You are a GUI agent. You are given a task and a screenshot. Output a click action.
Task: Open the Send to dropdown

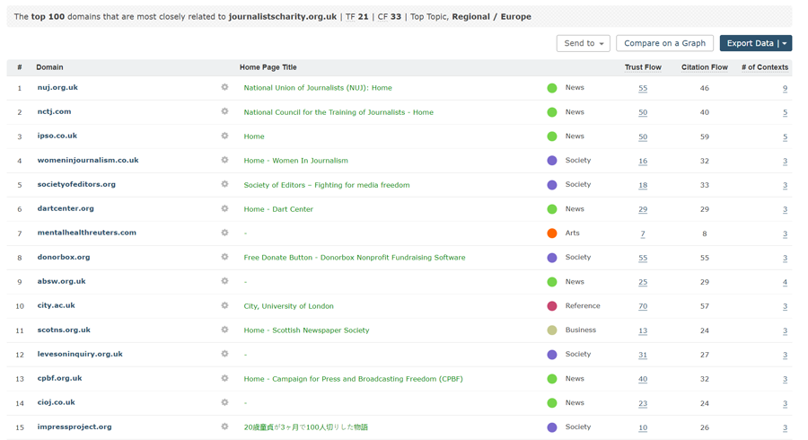pyautogui.click(x=583, y=43)
